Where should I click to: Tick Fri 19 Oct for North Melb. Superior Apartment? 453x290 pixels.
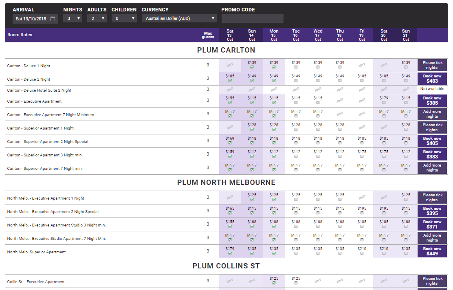click(x=362, y=253)
